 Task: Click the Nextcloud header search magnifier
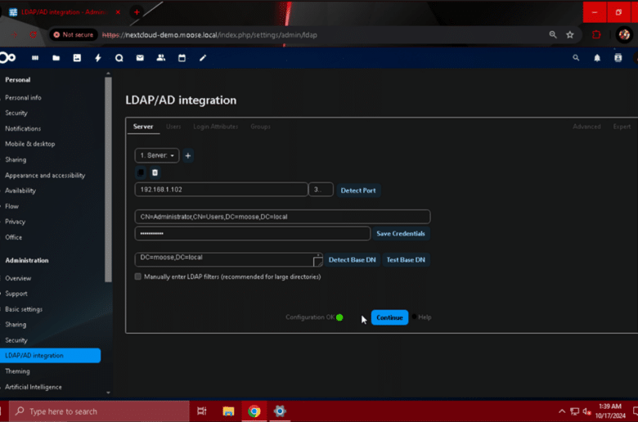pyautogui.click(x=576, y=58)
